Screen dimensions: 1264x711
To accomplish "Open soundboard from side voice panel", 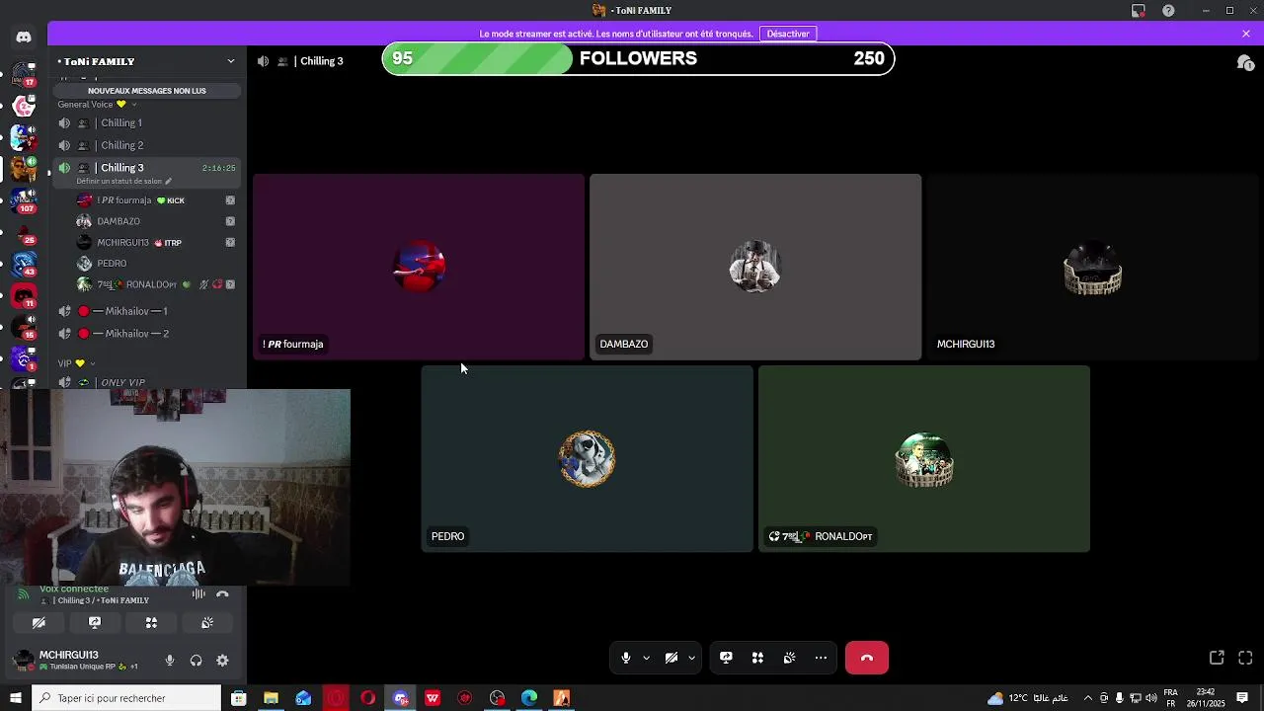I will coord(207,623).
